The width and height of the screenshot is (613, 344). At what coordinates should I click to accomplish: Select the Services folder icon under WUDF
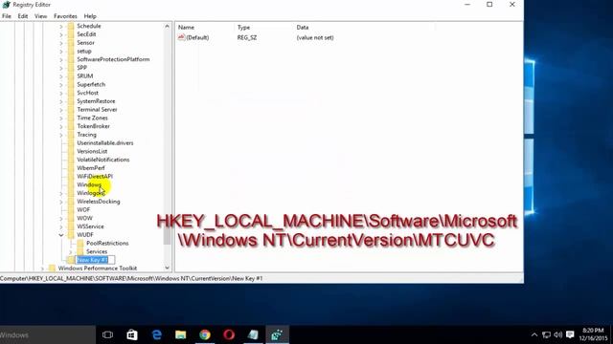(80, 251)
